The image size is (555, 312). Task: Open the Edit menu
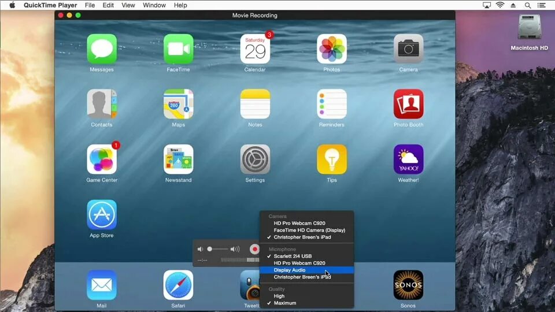(108, 5)
